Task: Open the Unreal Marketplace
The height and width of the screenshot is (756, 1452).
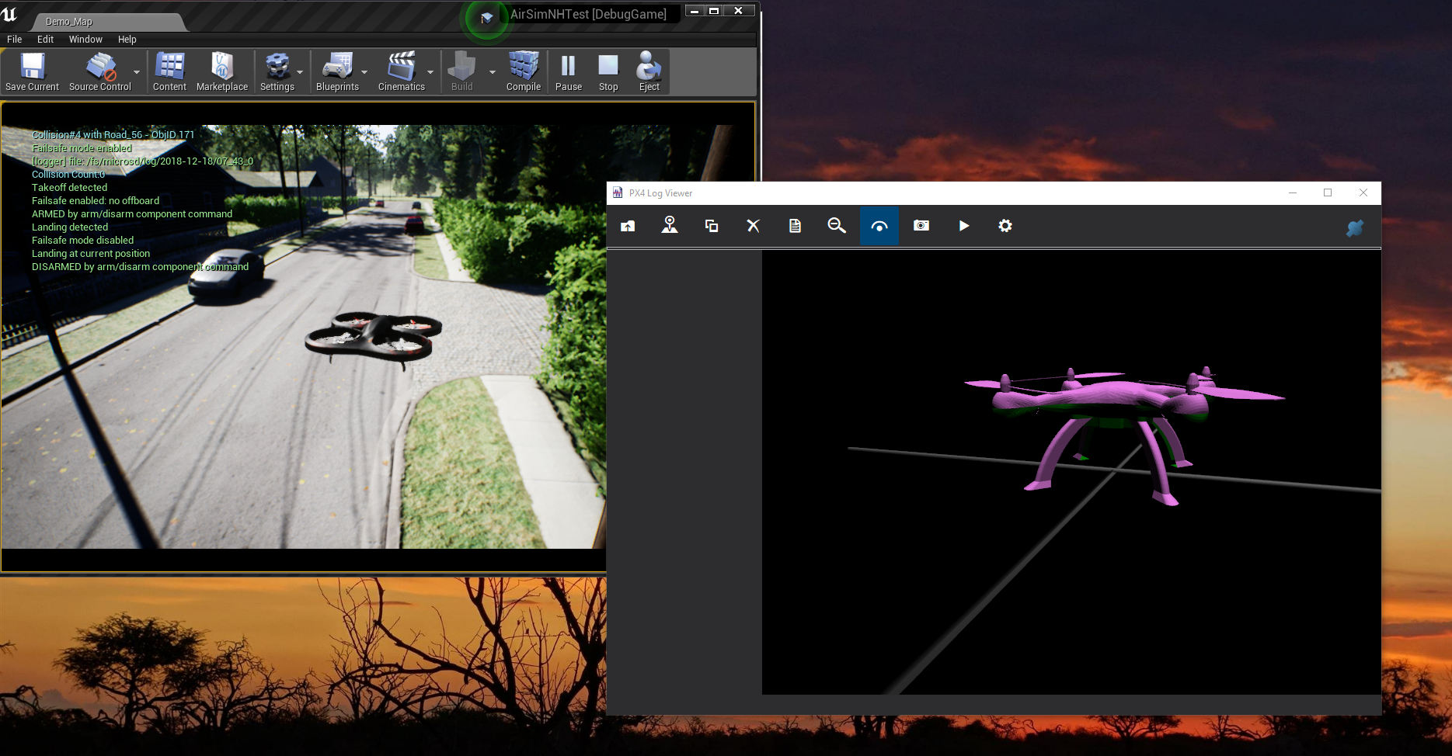Action: coord(222,71)
